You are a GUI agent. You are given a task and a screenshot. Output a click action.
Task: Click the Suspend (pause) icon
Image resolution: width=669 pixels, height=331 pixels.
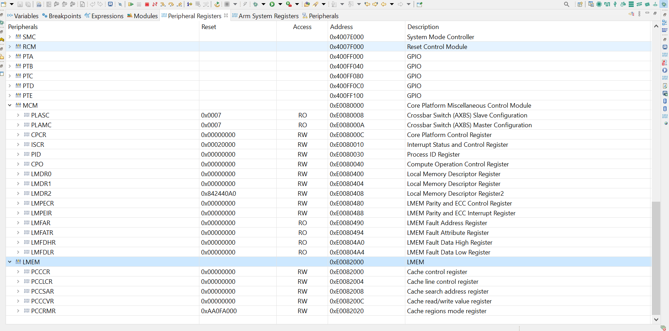click(x=139, y=5)
